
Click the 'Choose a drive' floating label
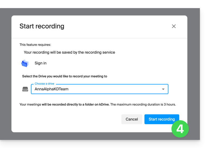[44, 84]
